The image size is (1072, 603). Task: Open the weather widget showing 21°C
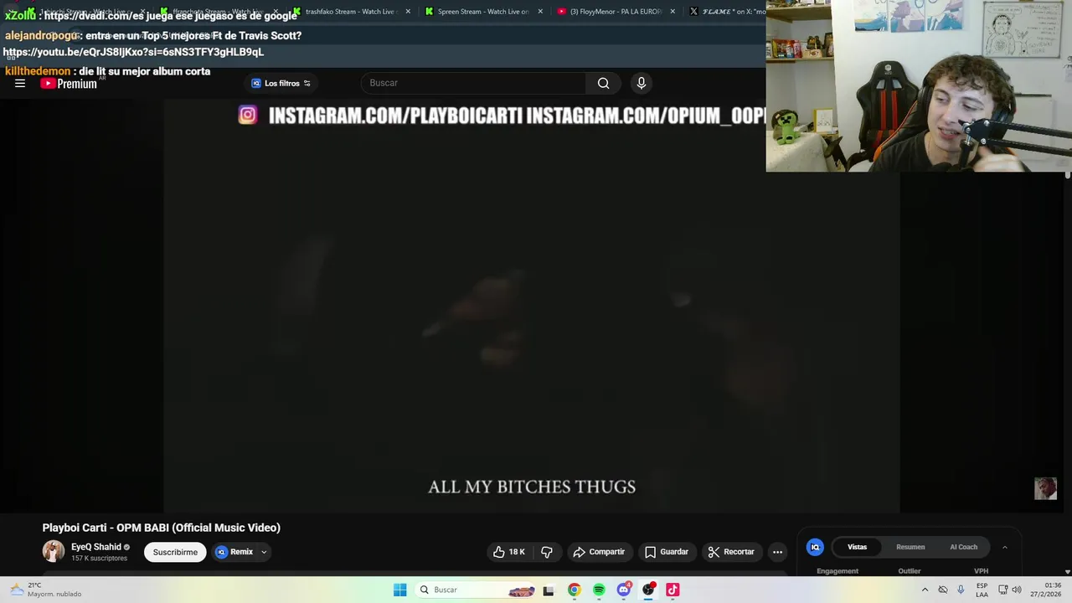(x=46, y=590)
